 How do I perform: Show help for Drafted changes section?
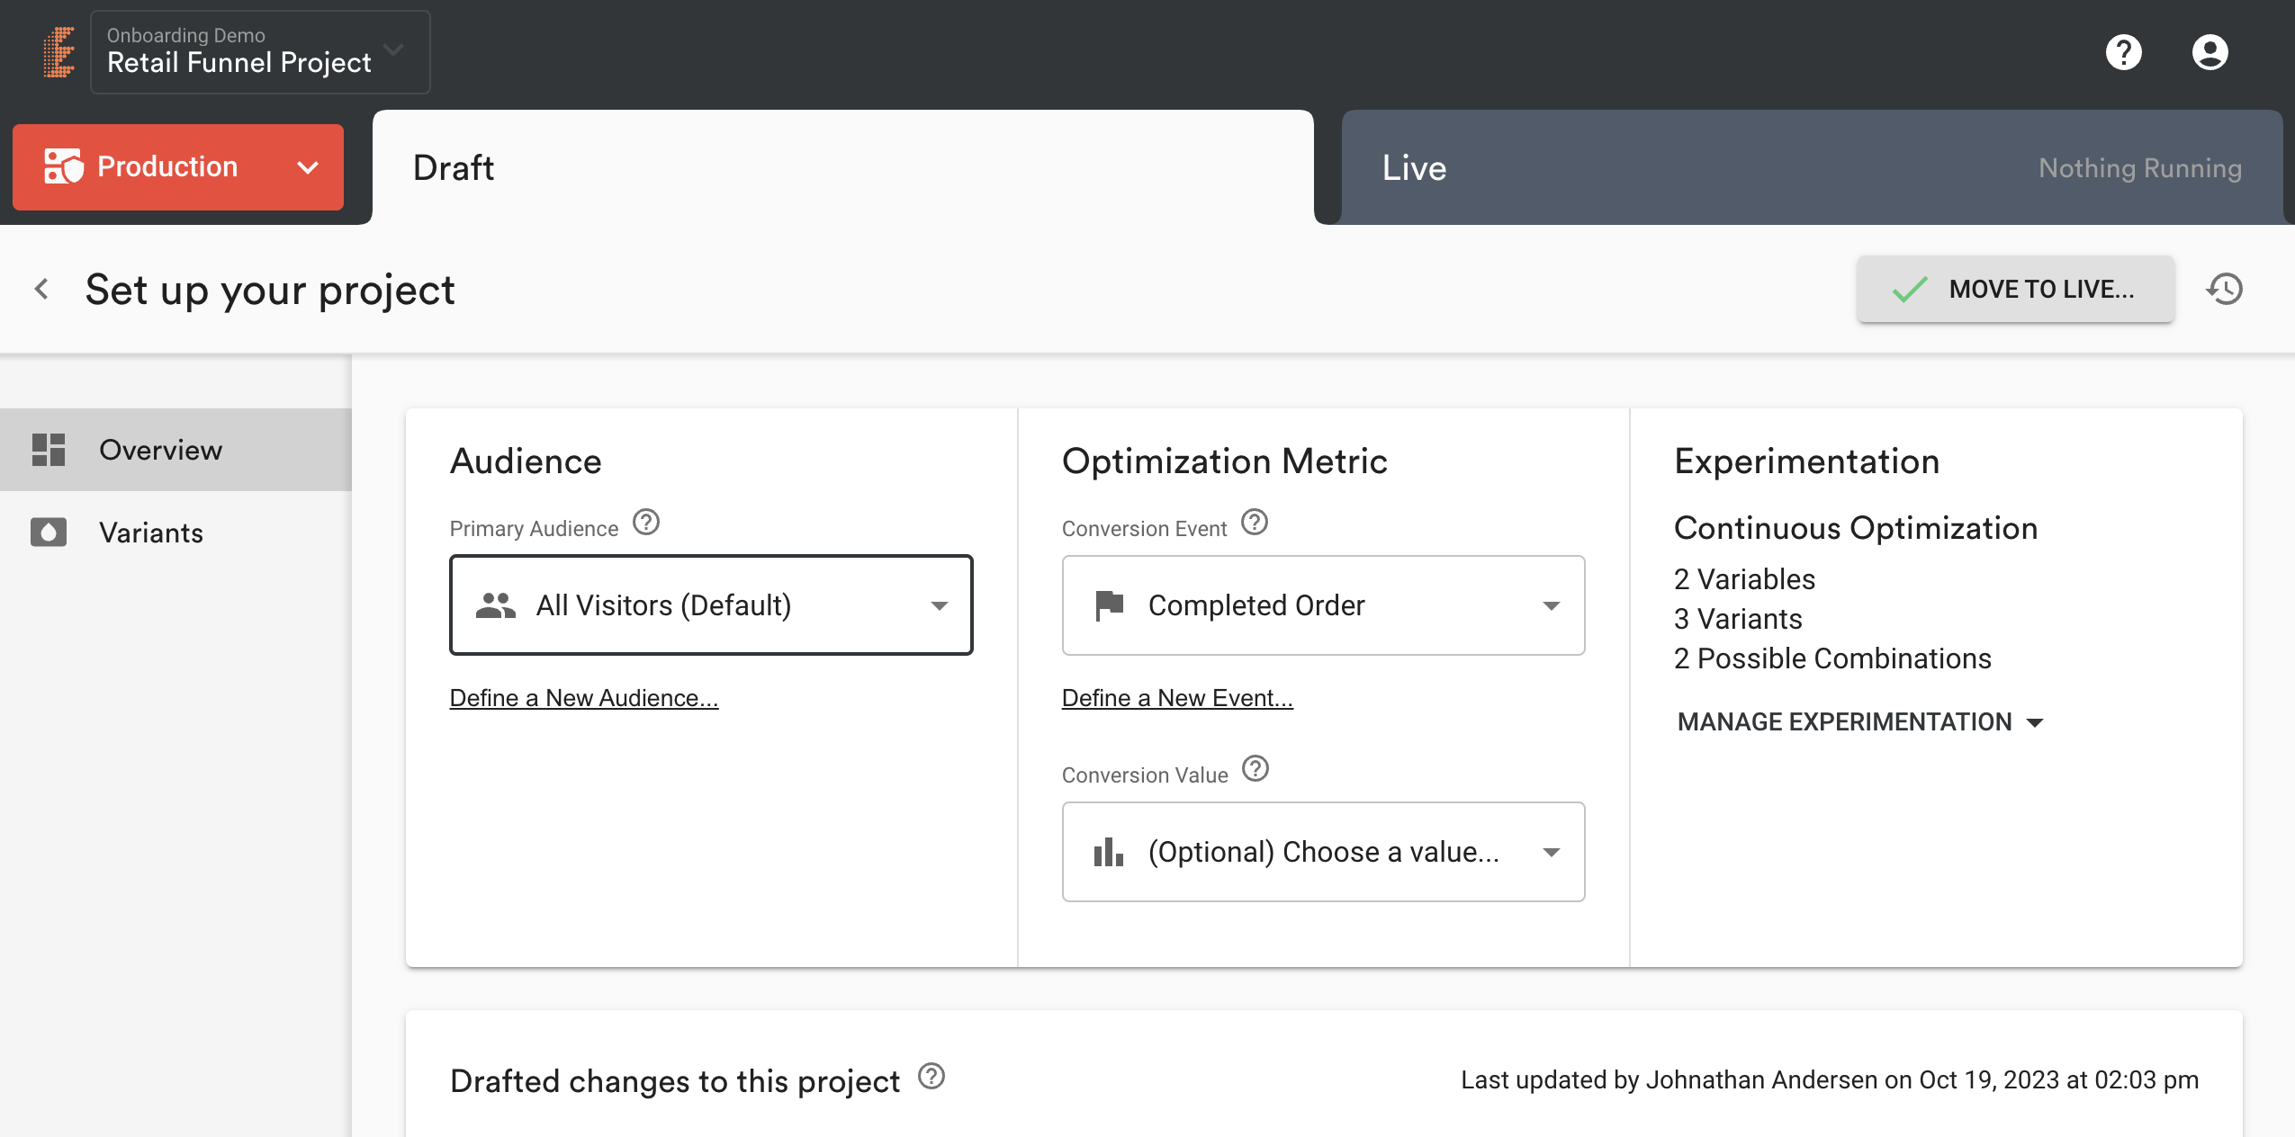tap(931, 1076)
